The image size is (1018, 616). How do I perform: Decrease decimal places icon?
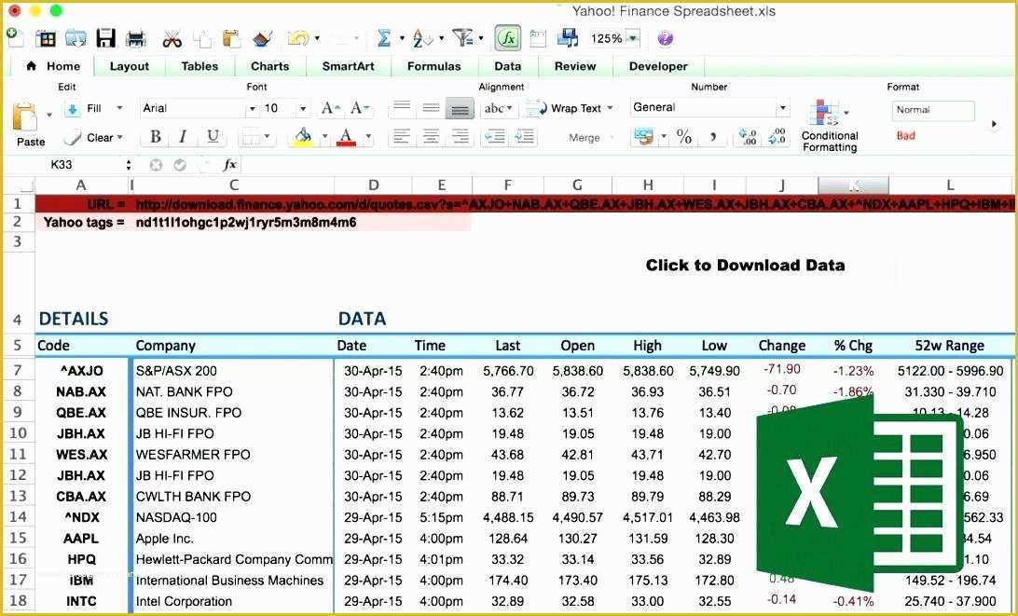[777, 137]
